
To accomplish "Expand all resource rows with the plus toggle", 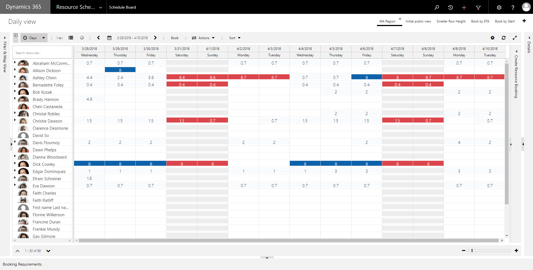I will tap(16, 35).
